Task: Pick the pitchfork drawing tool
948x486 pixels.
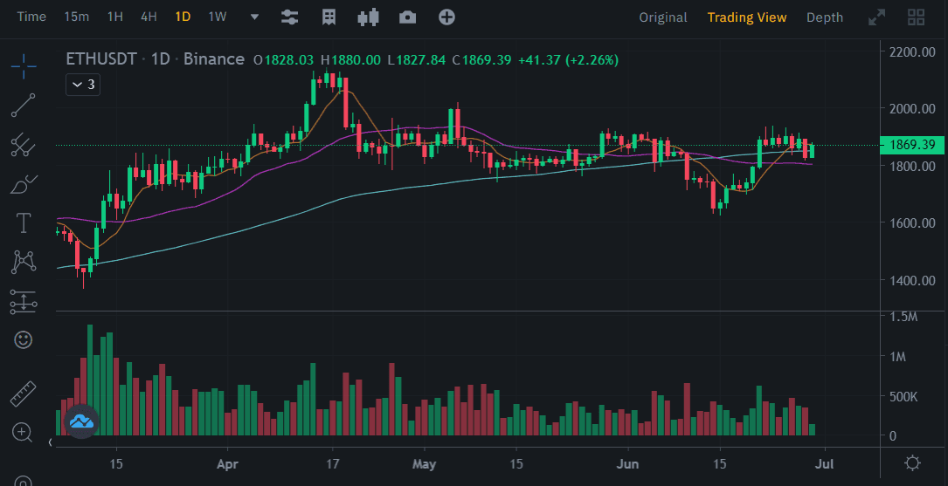Action: pyautogui.click(x=24, y=146)
